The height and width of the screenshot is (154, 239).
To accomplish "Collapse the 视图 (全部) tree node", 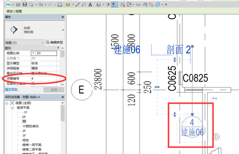I will coord(7,103).
